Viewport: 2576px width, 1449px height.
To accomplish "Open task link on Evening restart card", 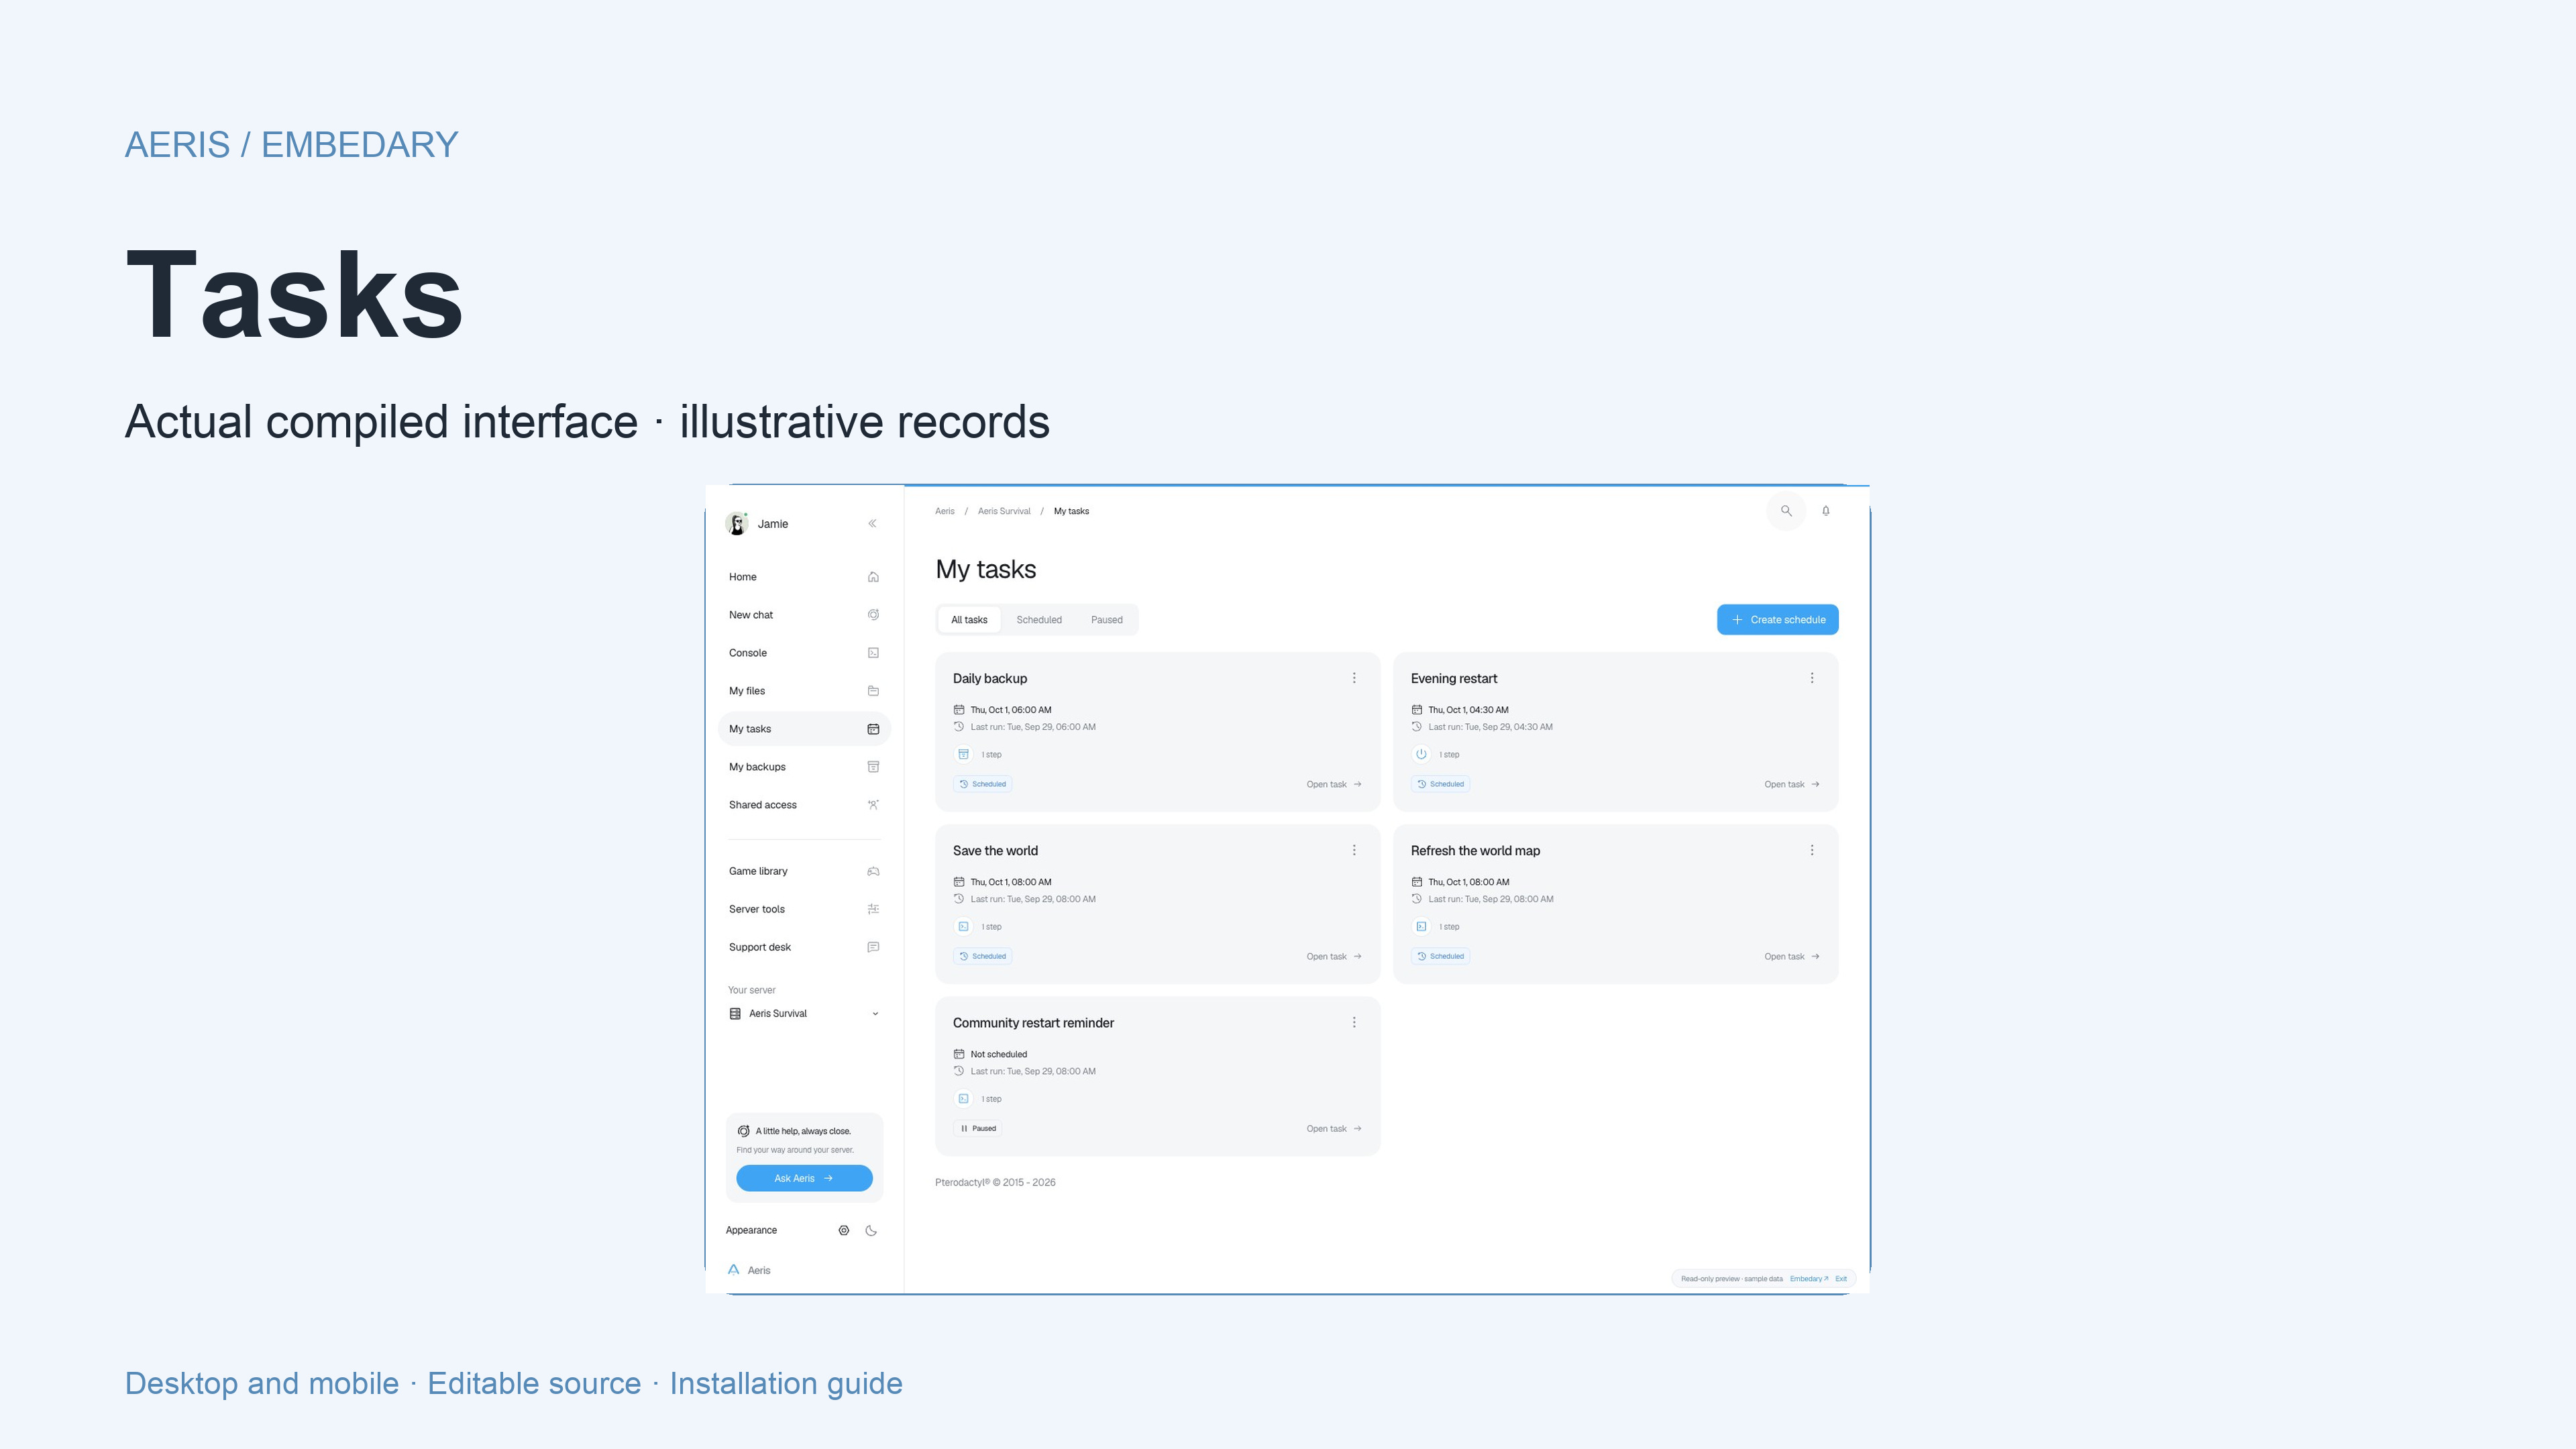I will coord(1792,784).
